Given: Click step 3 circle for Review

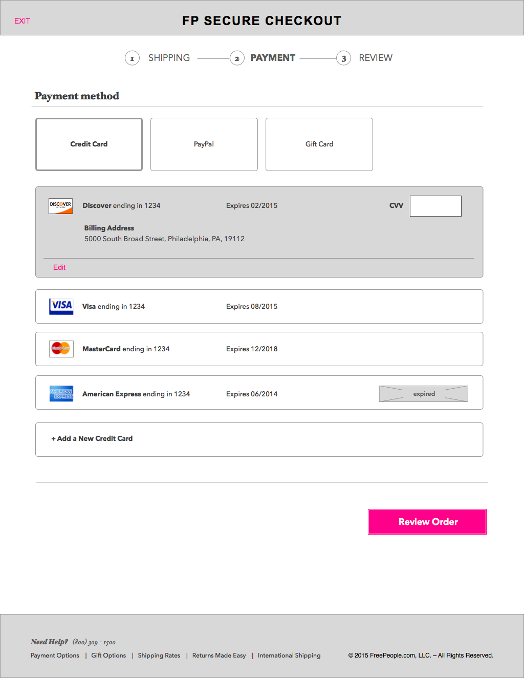Looking at the screenshot, I should pos(343,58).
